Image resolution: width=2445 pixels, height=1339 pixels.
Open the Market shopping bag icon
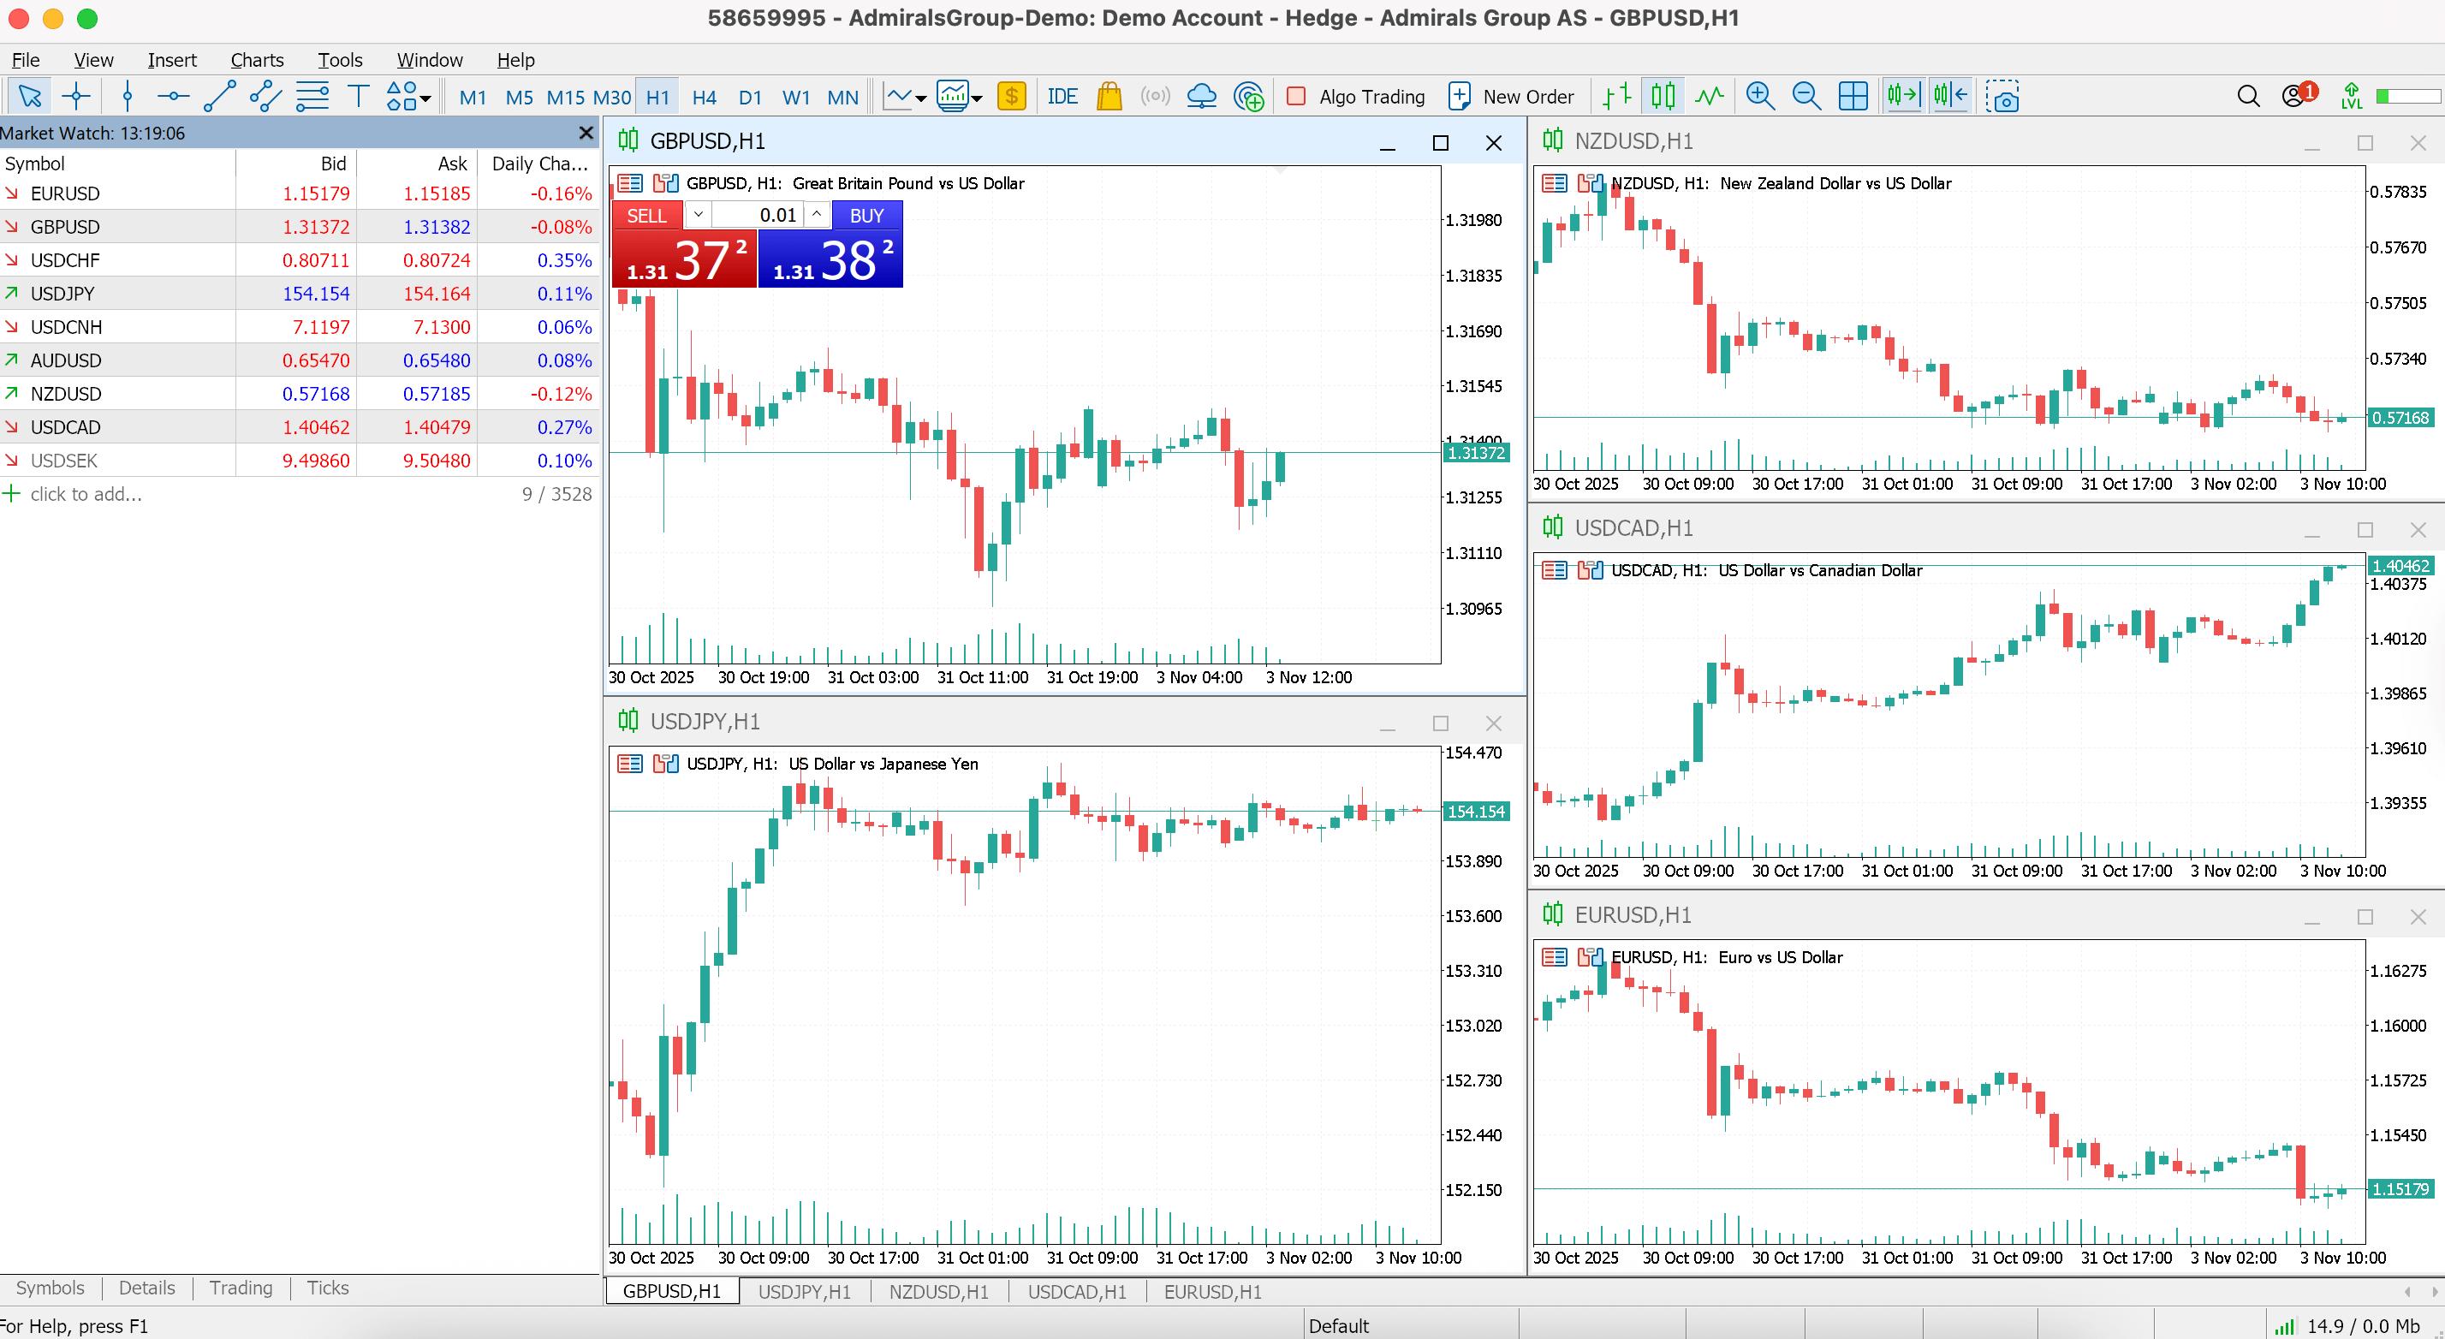[1109, 96]
